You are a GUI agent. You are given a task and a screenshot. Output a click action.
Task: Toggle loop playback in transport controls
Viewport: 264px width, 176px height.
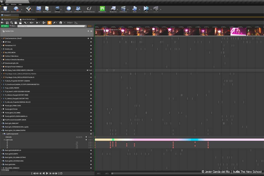click(x=61, y=173)
